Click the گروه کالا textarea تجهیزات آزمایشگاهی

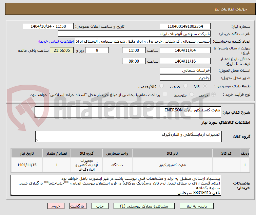[128, 136]
